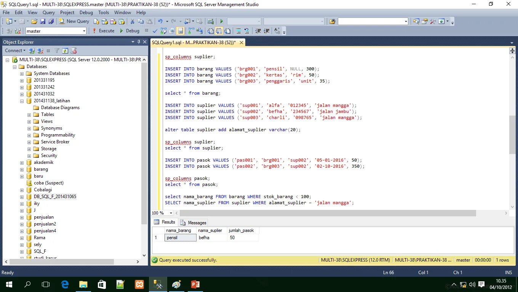The width and height of the screenshot is (518, 292).
Task: Open the Query menu
Action: pos(49,12)
